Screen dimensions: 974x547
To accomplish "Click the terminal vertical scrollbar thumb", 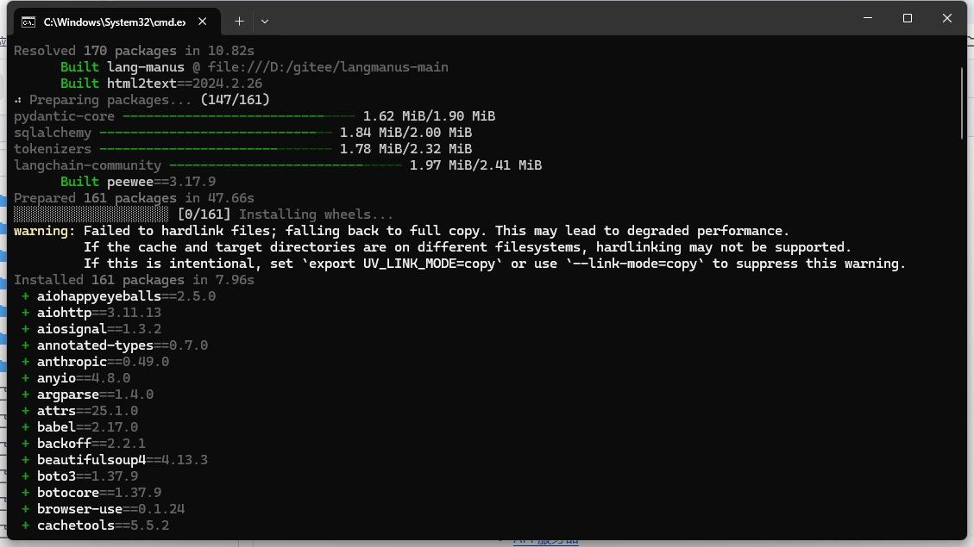I will 962,102.
